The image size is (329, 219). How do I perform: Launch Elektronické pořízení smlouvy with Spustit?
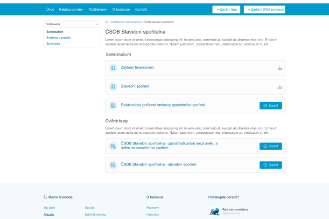point(271,105)
